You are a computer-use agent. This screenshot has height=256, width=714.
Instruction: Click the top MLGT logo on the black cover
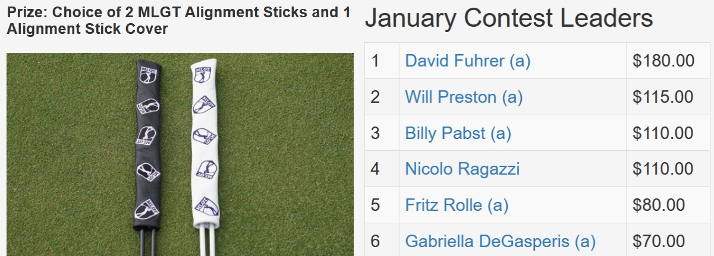tap(147, 74)
